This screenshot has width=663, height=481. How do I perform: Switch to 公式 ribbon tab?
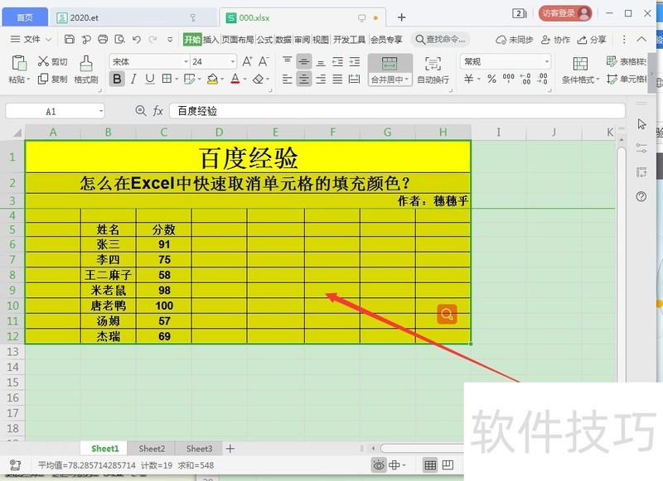coord(264,40)
